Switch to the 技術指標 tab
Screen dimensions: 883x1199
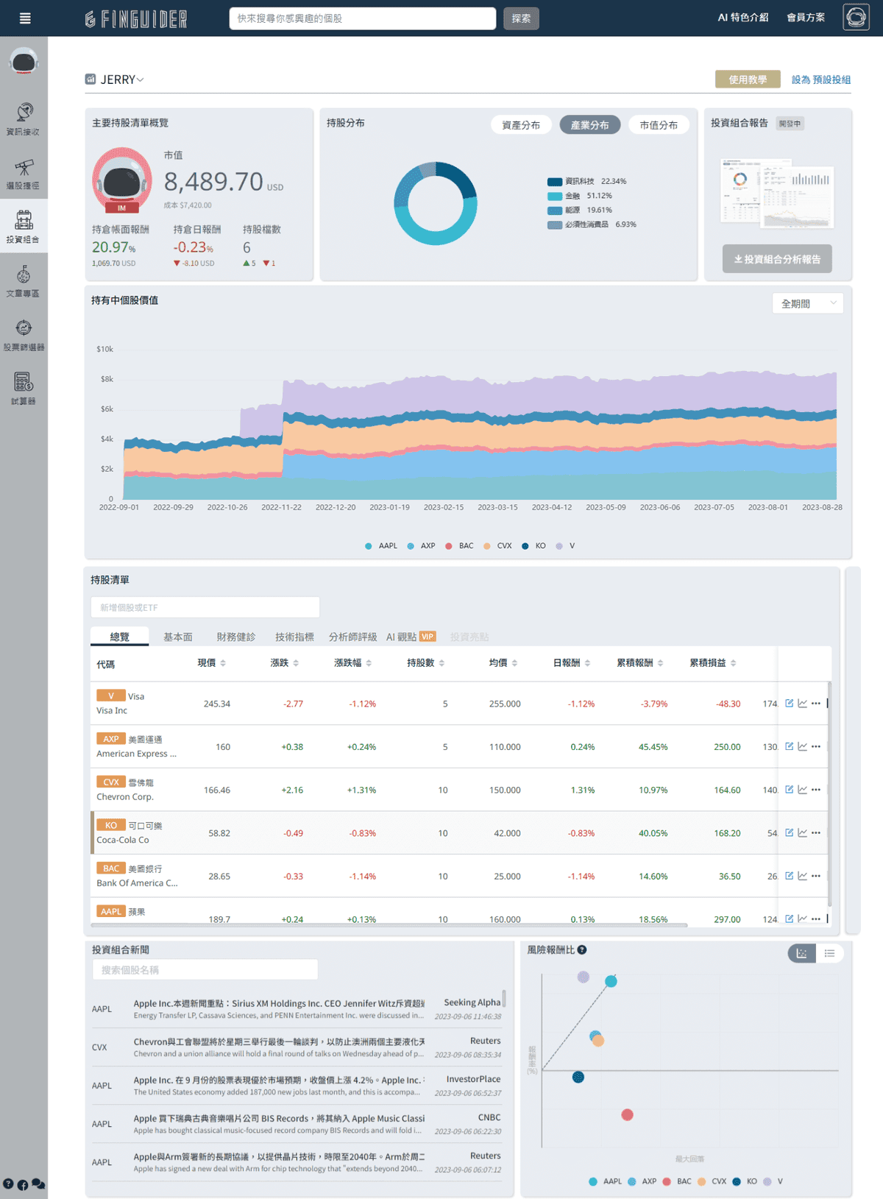(x=294, y=637)
